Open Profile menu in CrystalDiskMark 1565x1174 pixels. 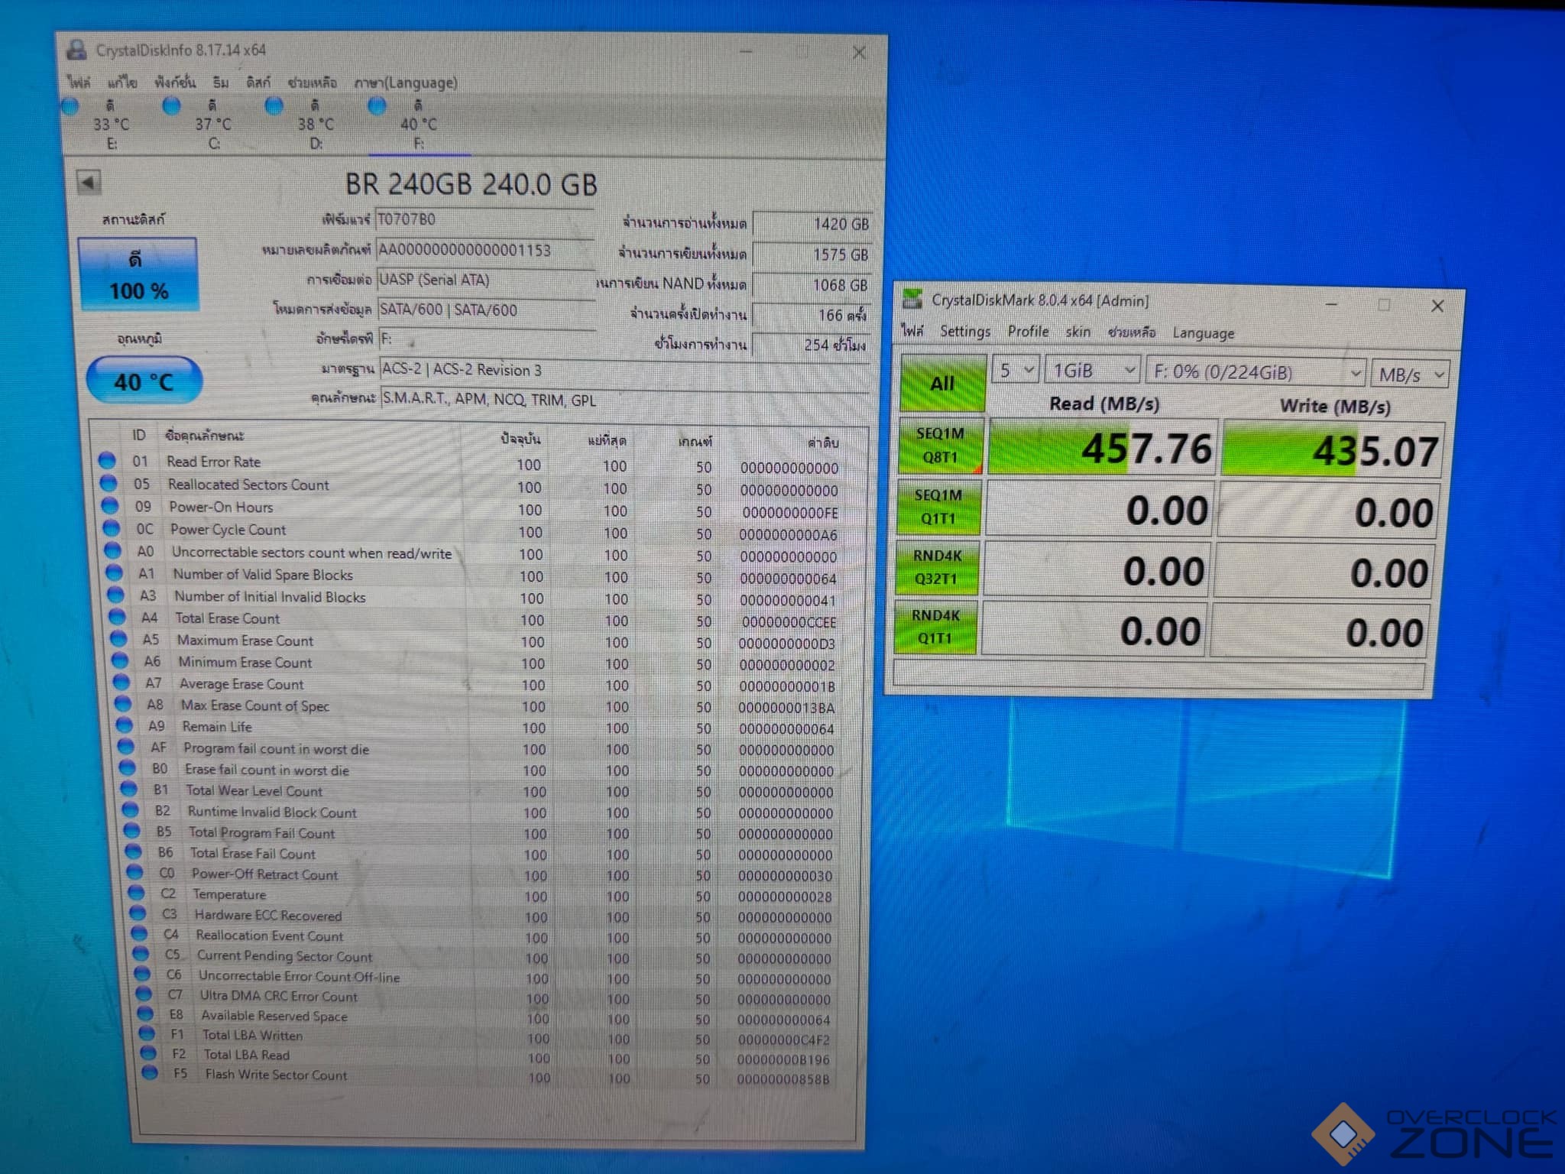(x=1028, y=331)
